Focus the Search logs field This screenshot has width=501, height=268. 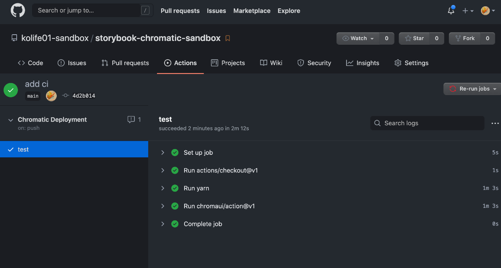[427, 123]
